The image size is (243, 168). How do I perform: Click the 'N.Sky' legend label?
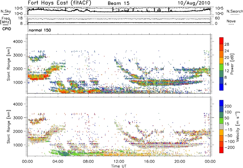pyautogui.click(x=6, y=11)
